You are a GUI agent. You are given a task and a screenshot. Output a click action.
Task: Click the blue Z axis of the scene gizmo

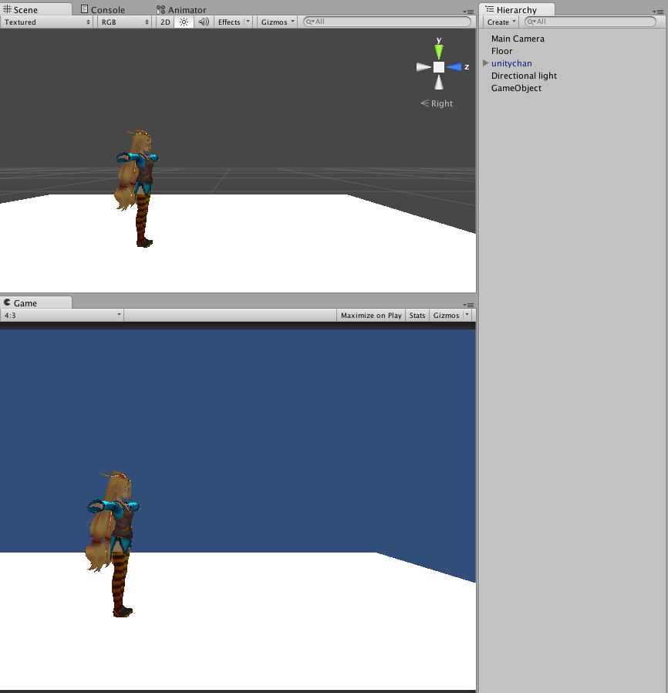click(x=456, y=66)
